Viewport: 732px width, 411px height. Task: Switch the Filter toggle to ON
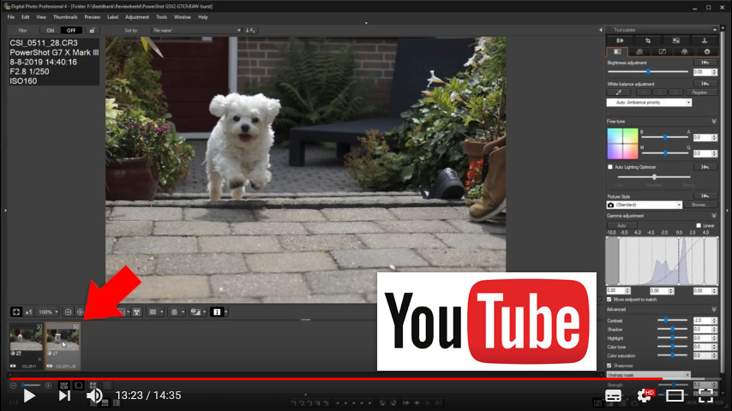[51, 30]
